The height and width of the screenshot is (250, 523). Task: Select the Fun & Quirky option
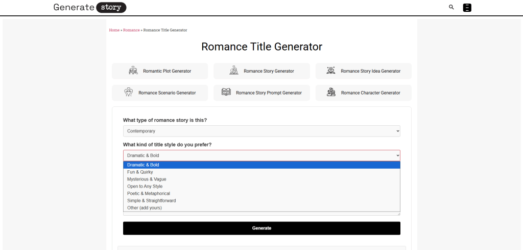(x=139, y=172)
